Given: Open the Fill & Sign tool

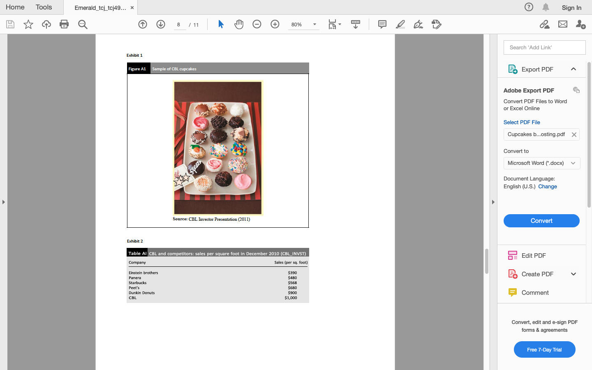Looking at the screenshot, I should [x=436, y=24].
